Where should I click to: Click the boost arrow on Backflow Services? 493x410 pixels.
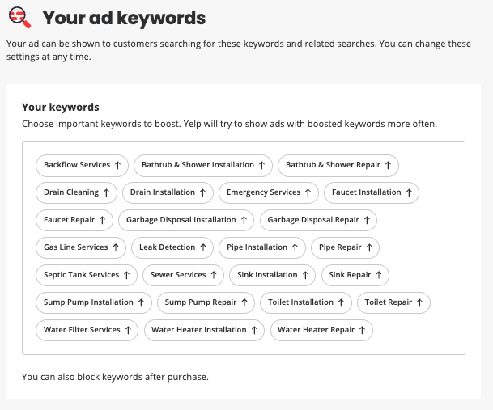point(117,165)
